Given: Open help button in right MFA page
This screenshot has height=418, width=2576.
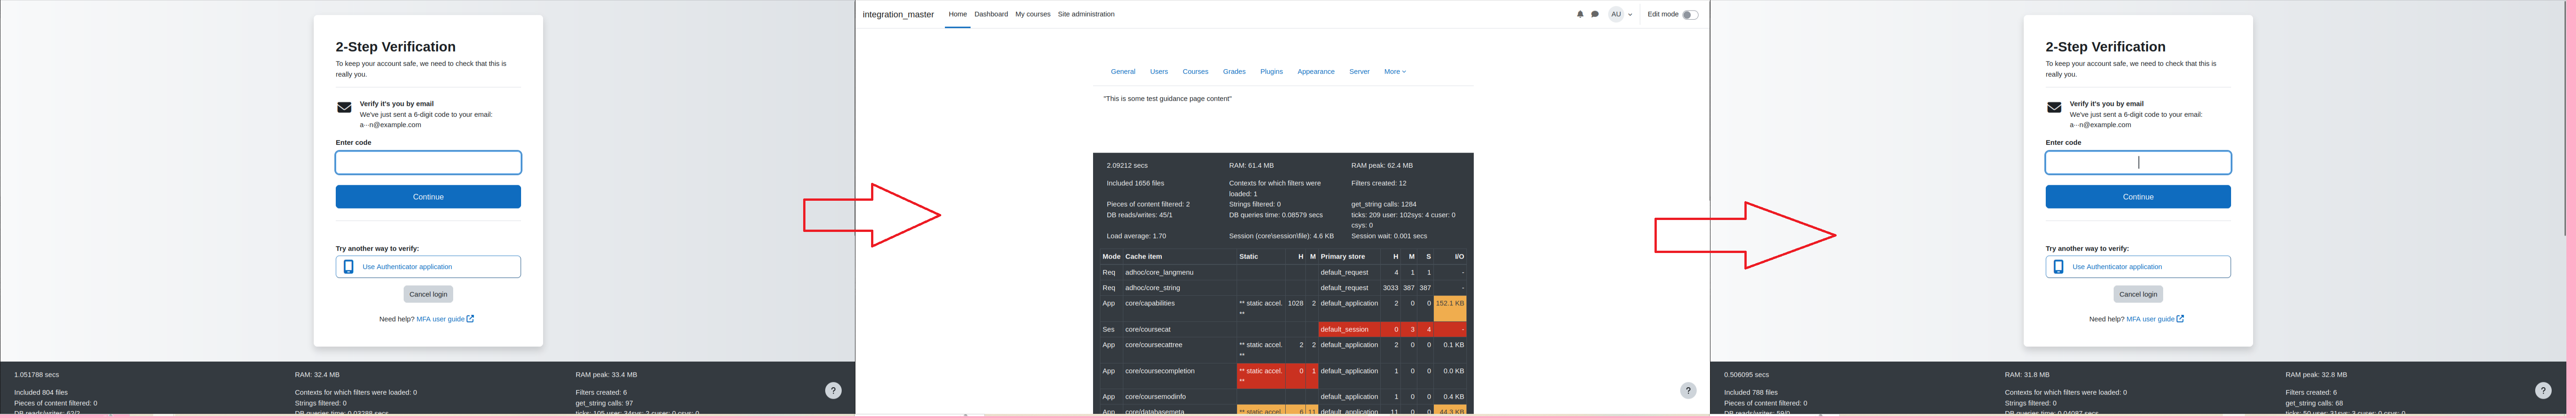Looking at the screenshot, I should [2543, 391].
